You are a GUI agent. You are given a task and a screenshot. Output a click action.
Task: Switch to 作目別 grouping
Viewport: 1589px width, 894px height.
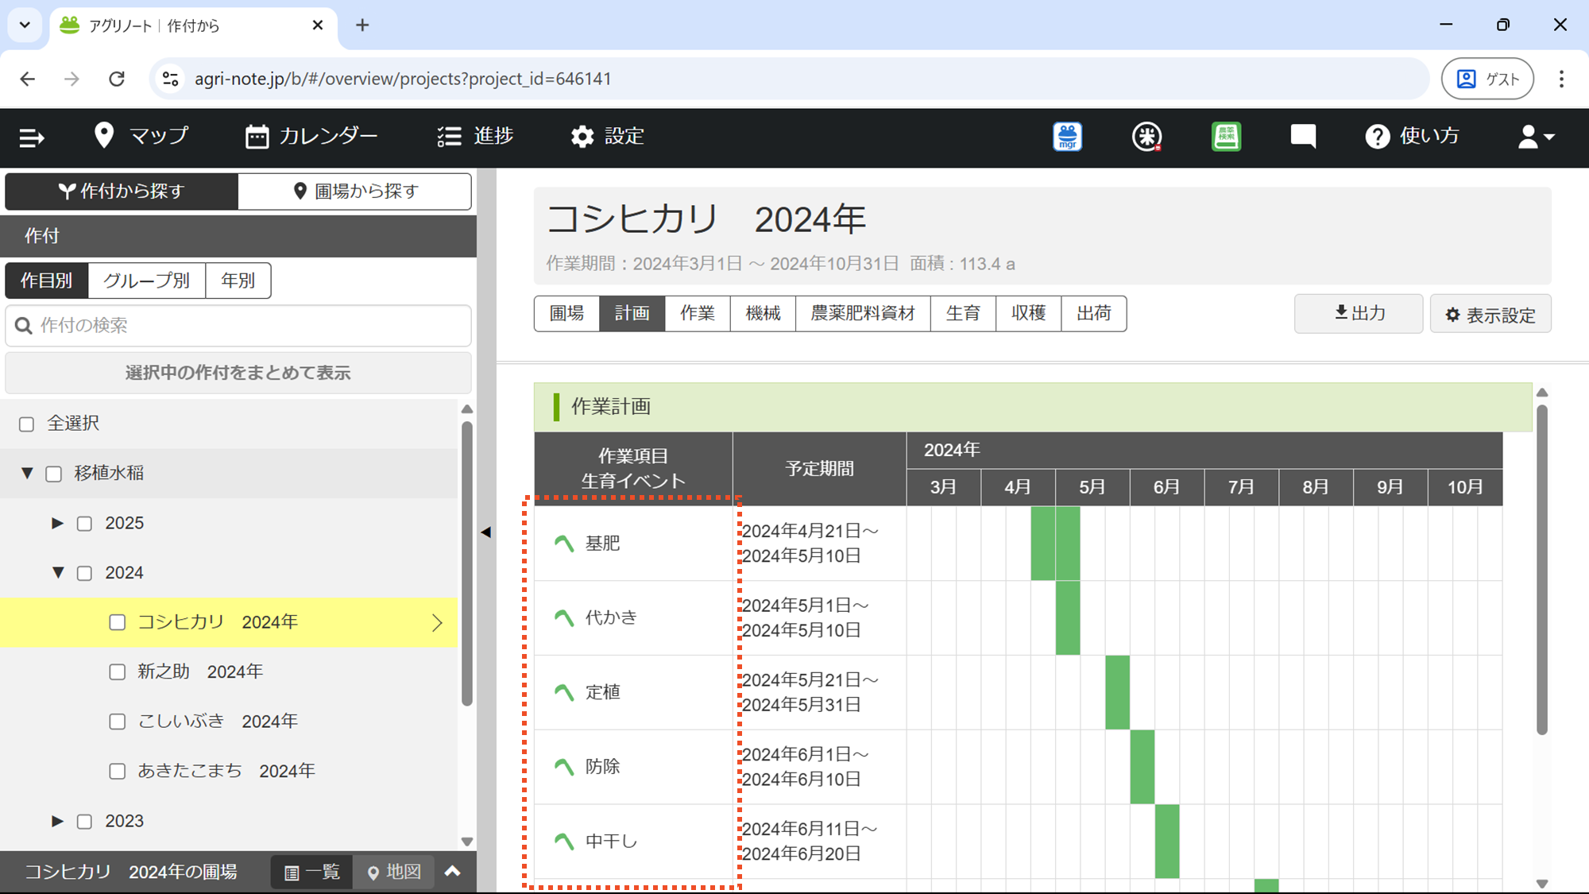[x=47, y=281]
